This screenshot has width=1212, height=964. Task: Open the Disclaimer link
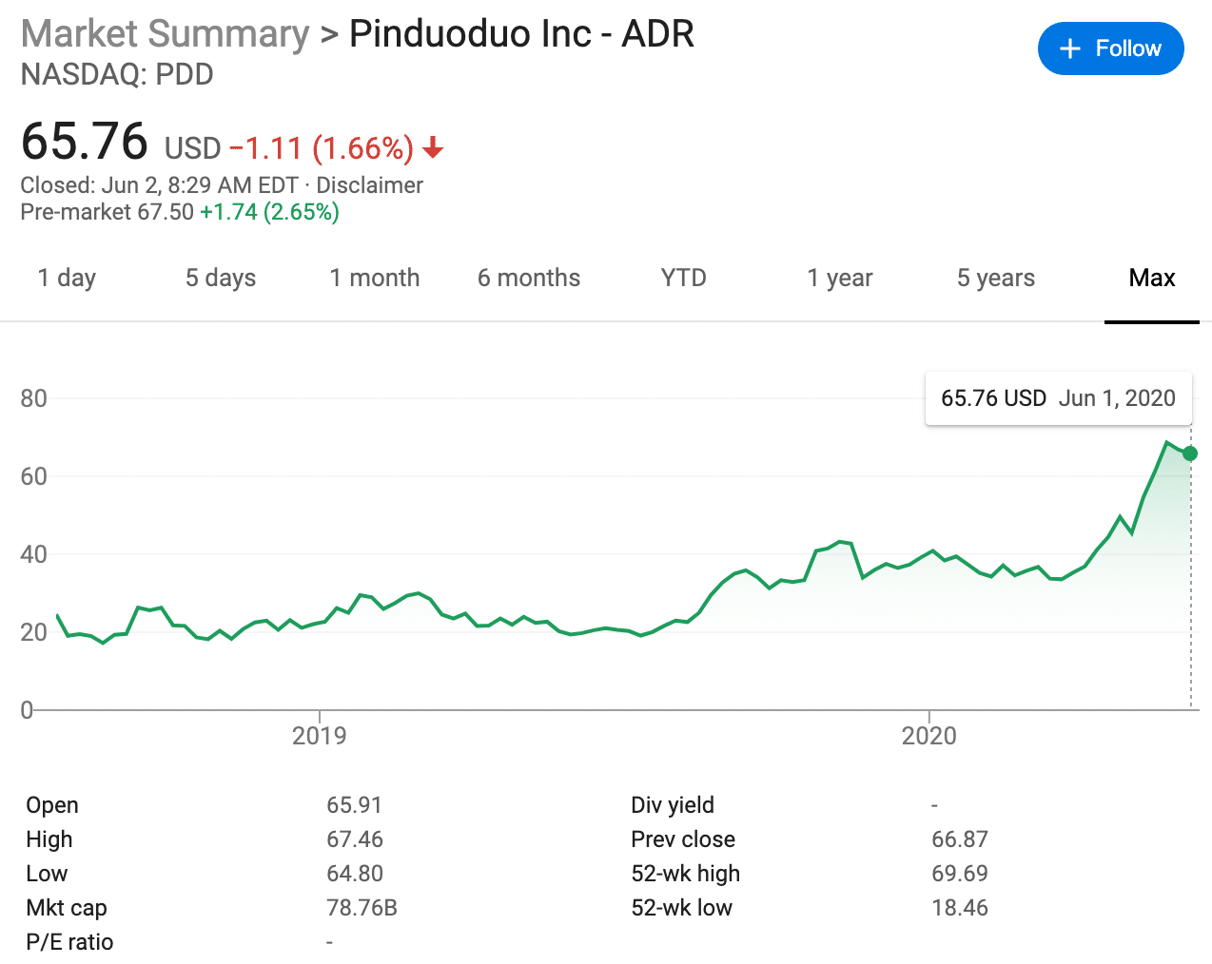point(369,185)
